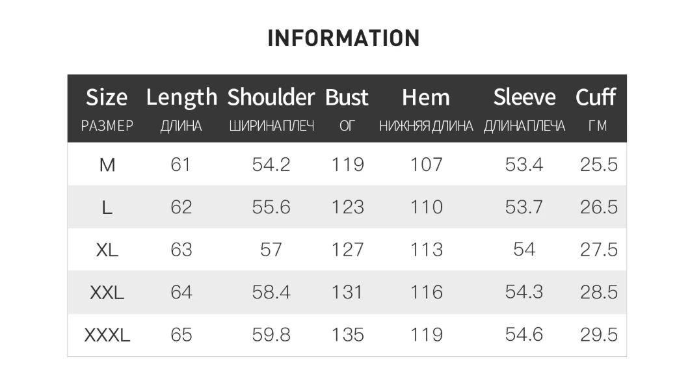Click the Cuff column header
Image resolution: width=677 pixels, height=372 pixels.
(595, 98)
